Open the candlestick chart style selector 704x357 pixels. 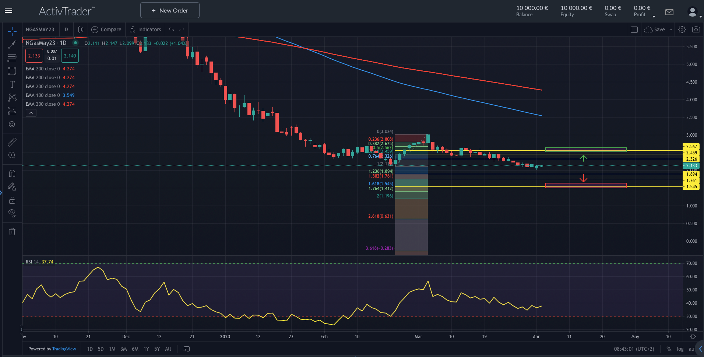coord(81,29)
